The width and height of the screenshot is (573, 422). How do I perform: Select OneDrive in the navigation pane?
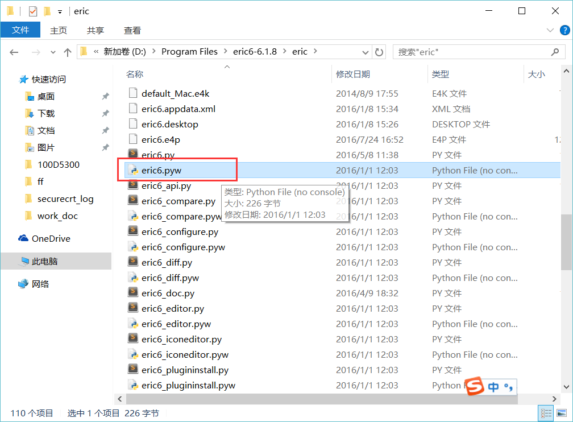(x=51, y=238)
